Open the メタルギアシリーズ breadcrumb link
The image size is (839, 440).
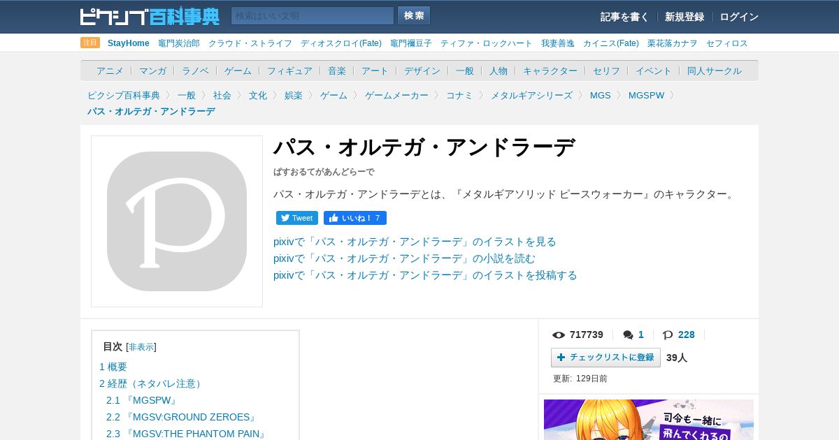531,96
